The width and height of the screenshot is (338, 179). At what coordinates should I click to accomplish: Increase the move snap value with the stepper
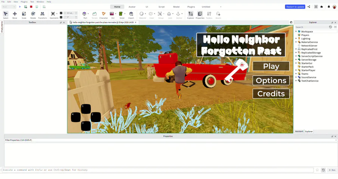point(76,12)
